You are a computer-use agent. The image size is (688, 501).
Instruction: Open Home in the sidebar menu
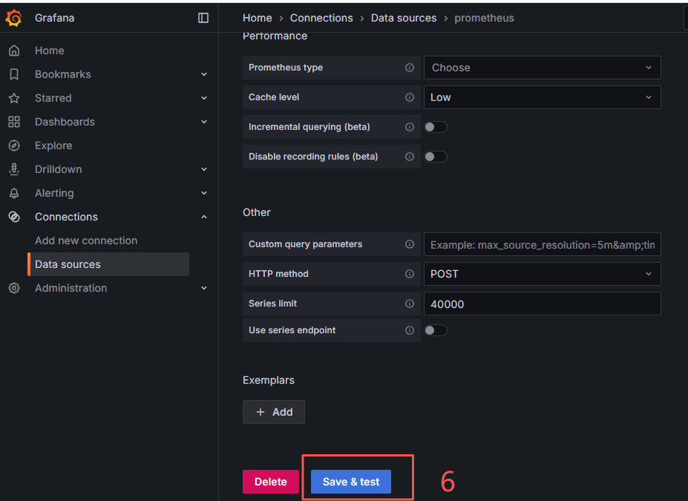point(50,50)
